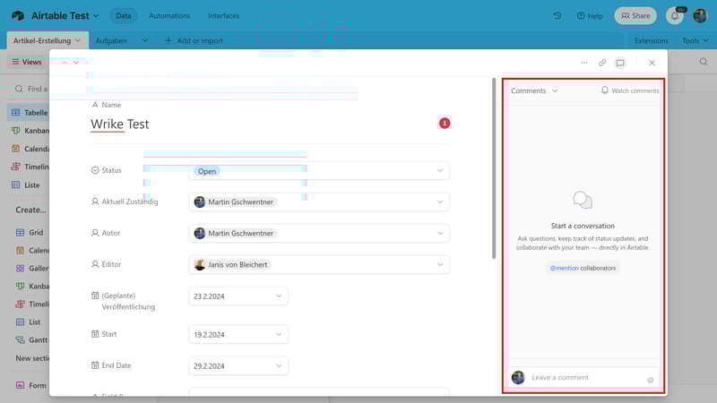This screenshot has width=717, height=403.
Task: Open the Kanban view in views list
Action: pos(30,131)
